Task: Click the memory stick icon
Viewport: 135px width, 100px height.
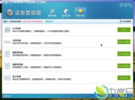Action: 7,42
